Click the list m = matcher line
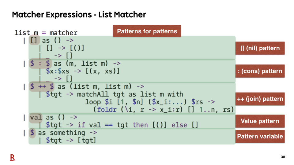The image size is (294, 165). point(46,33)
